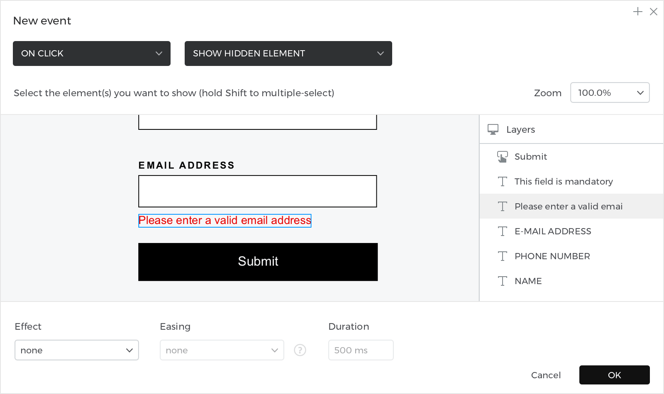Select the red email error text on canvas
The height and width of the screenshot is (394, 664).
[x=225, y=221]
